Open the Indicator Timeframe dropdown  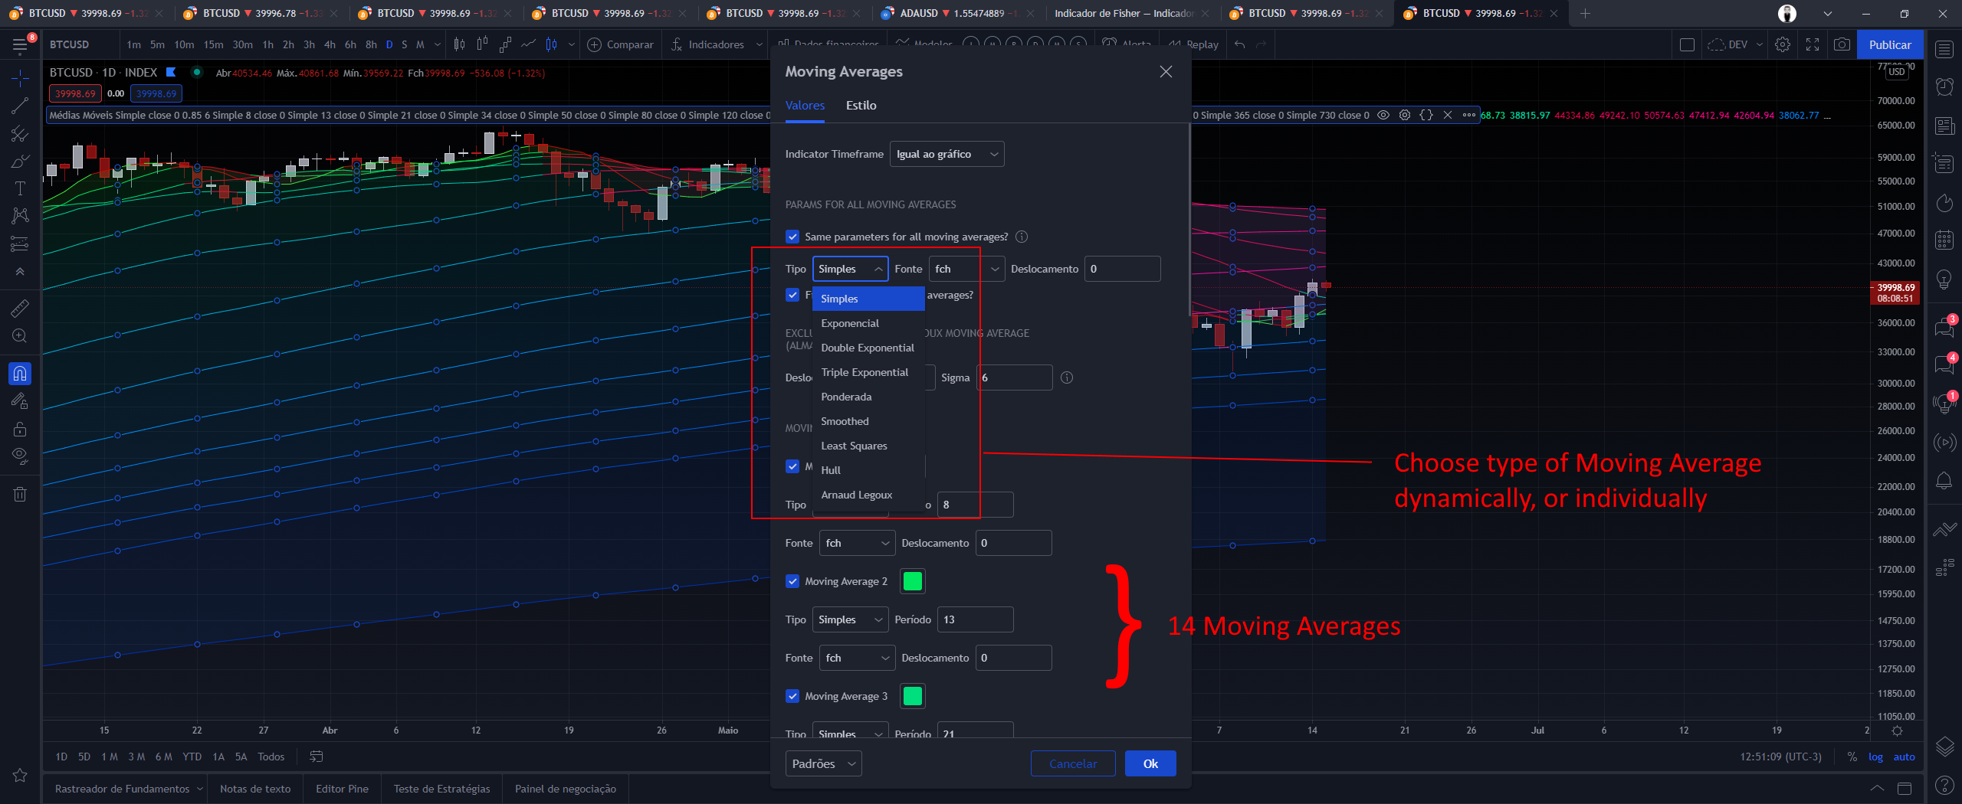coord(947,154)
